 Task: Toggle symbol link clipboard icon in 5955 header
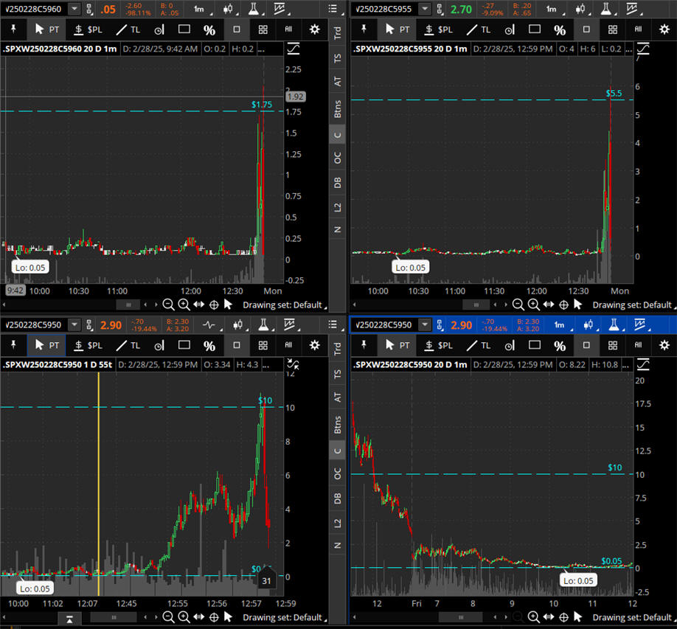pyautogui.click(x=440, y=9)
